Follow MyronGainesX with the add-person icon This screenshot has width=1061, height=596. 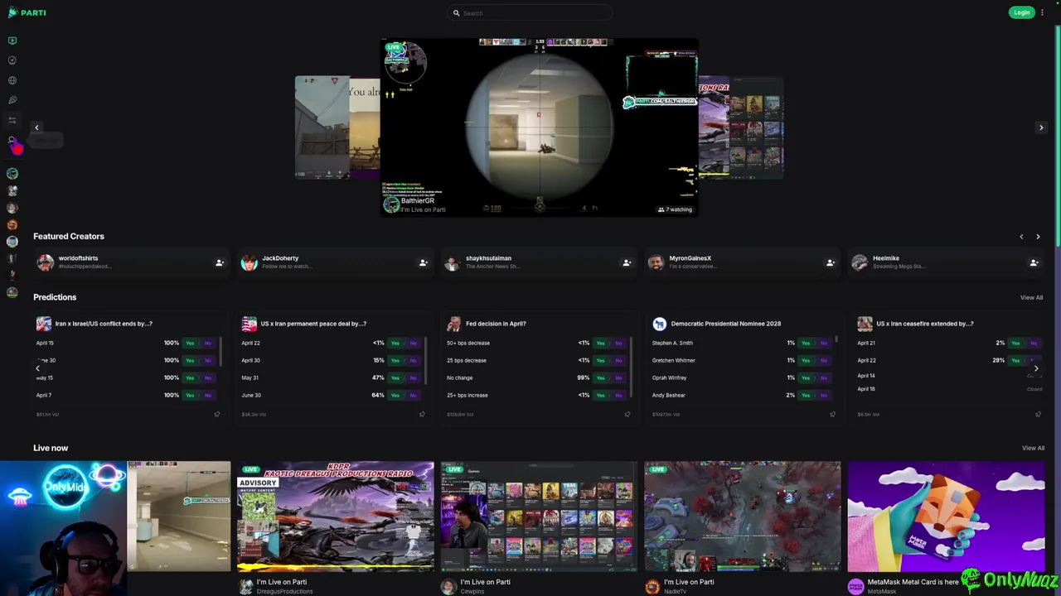pyautogui.click(x=830, y=263)
